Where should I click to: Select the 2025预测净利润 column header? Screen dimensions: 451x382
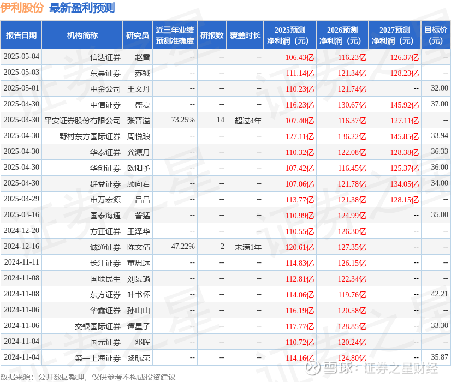pyautogui.click(x=290, y=35)
